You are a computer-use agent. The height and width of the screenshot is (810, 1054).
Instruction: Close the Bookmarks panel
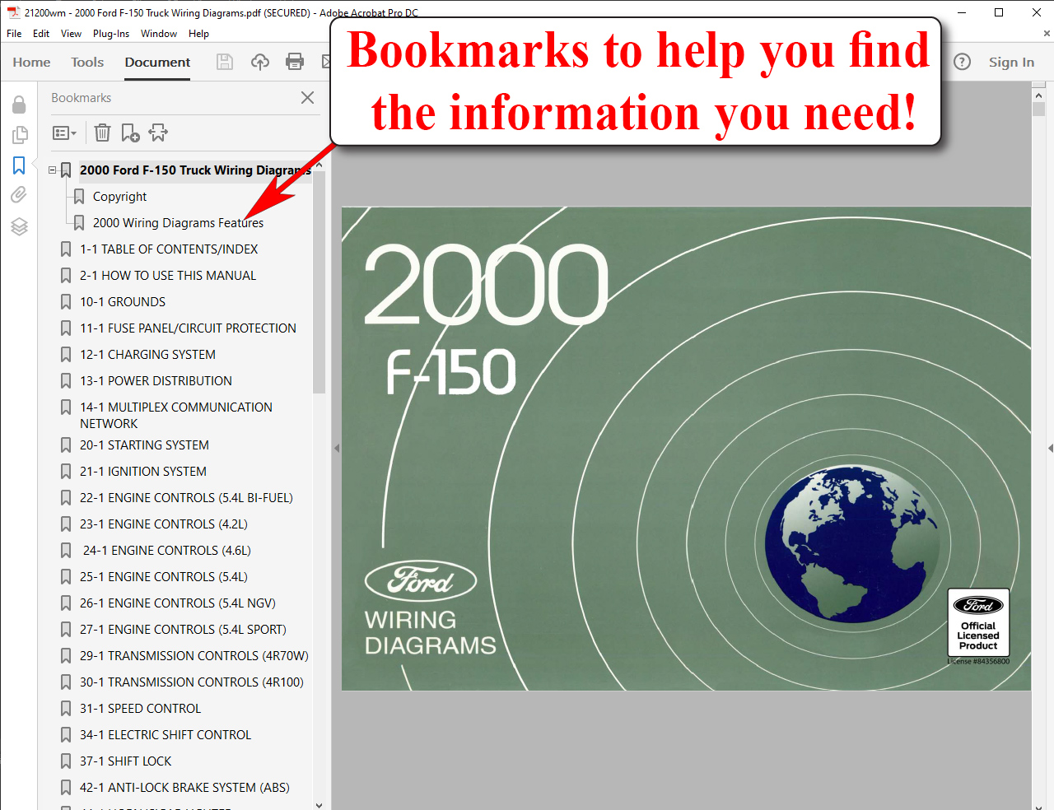307,97
